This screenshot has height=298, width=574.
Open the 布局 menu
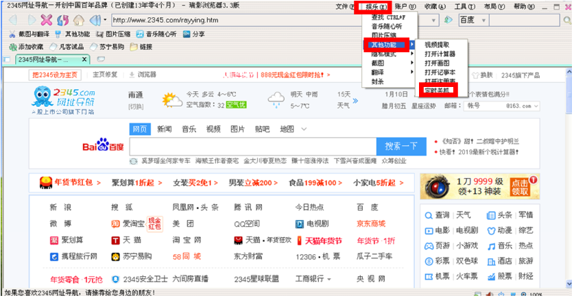pyautogui.click(x=494, y=7)
